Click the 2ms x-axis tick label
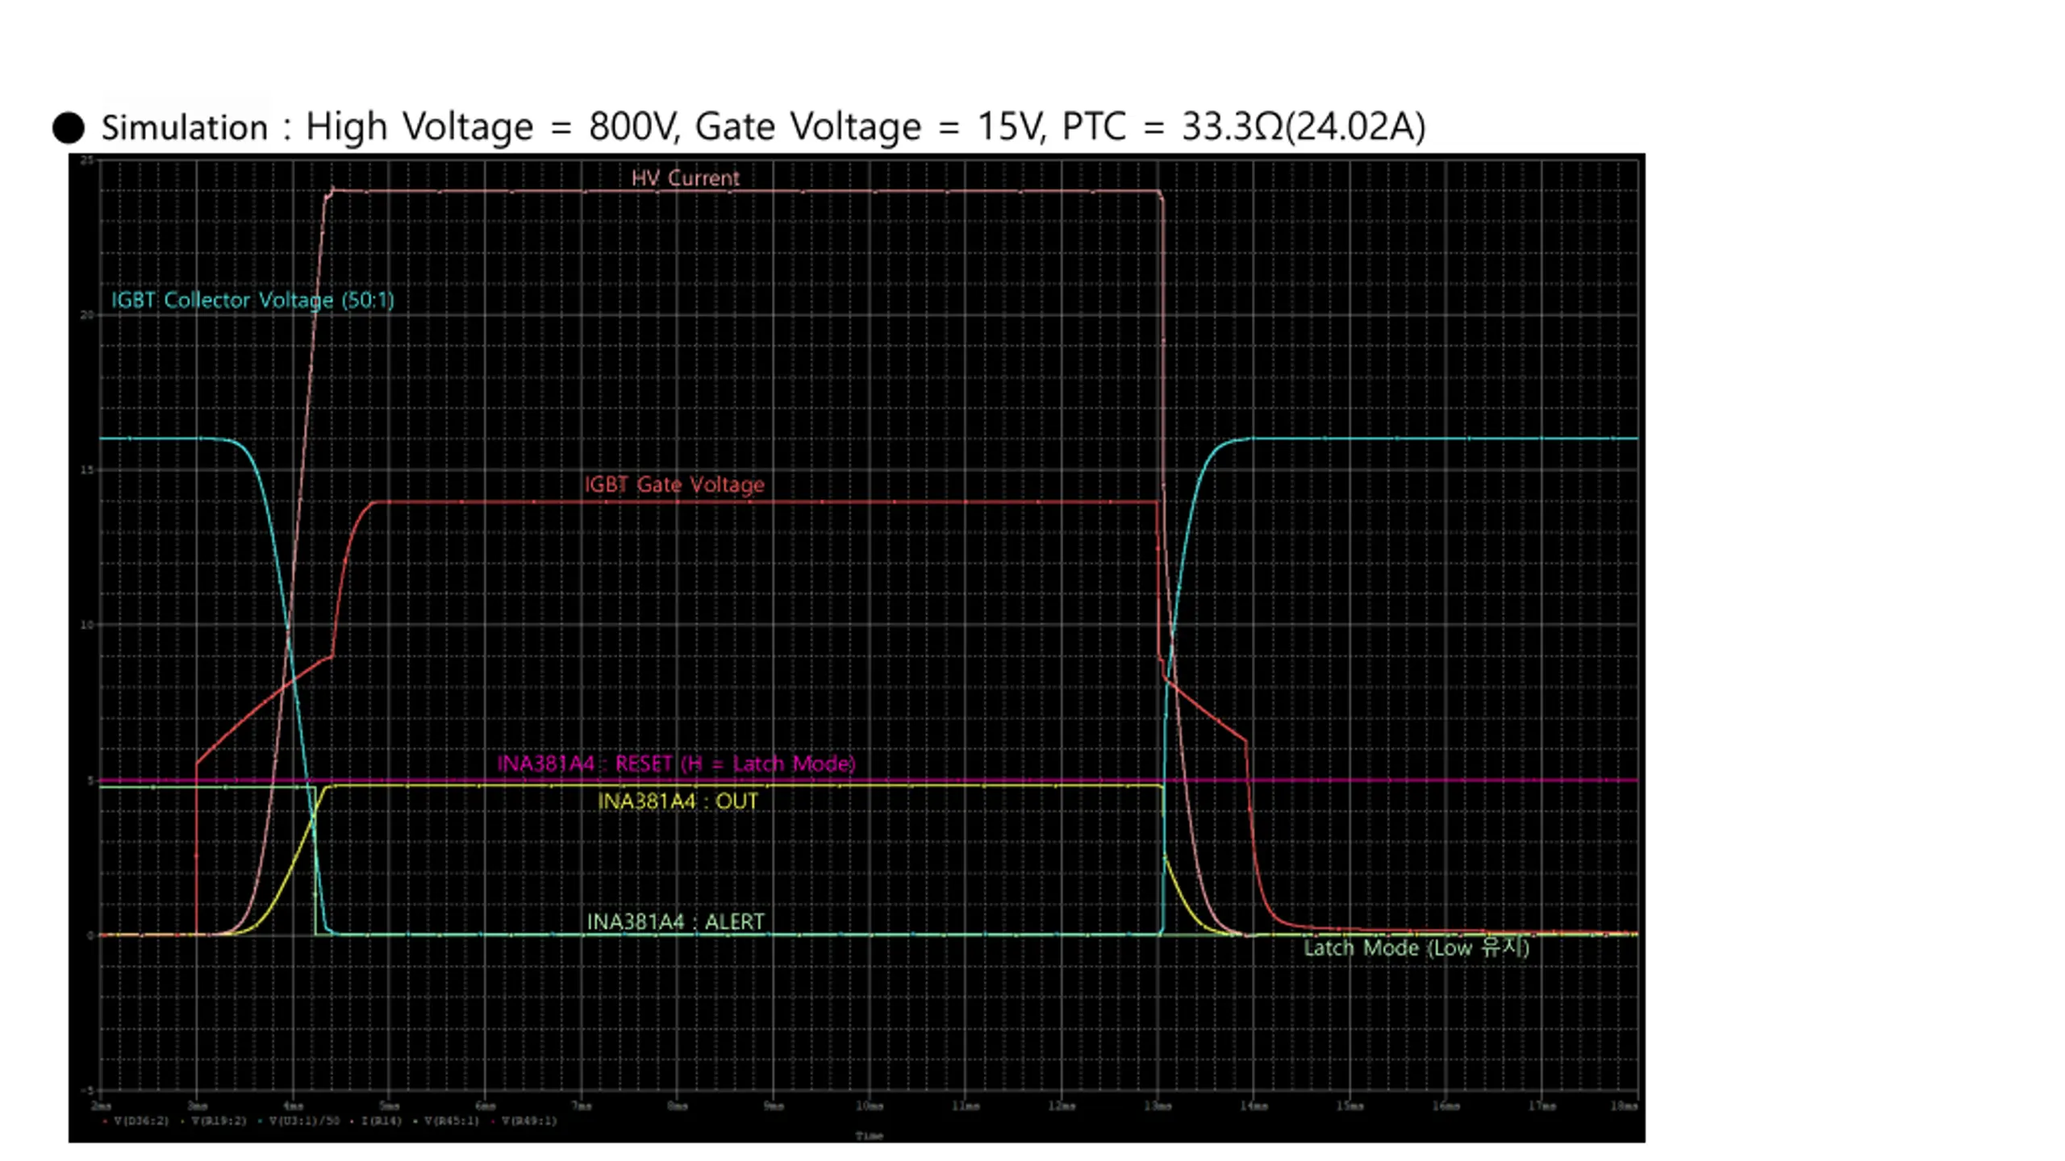The image size is (2065, 1161). pos(102,1105)
